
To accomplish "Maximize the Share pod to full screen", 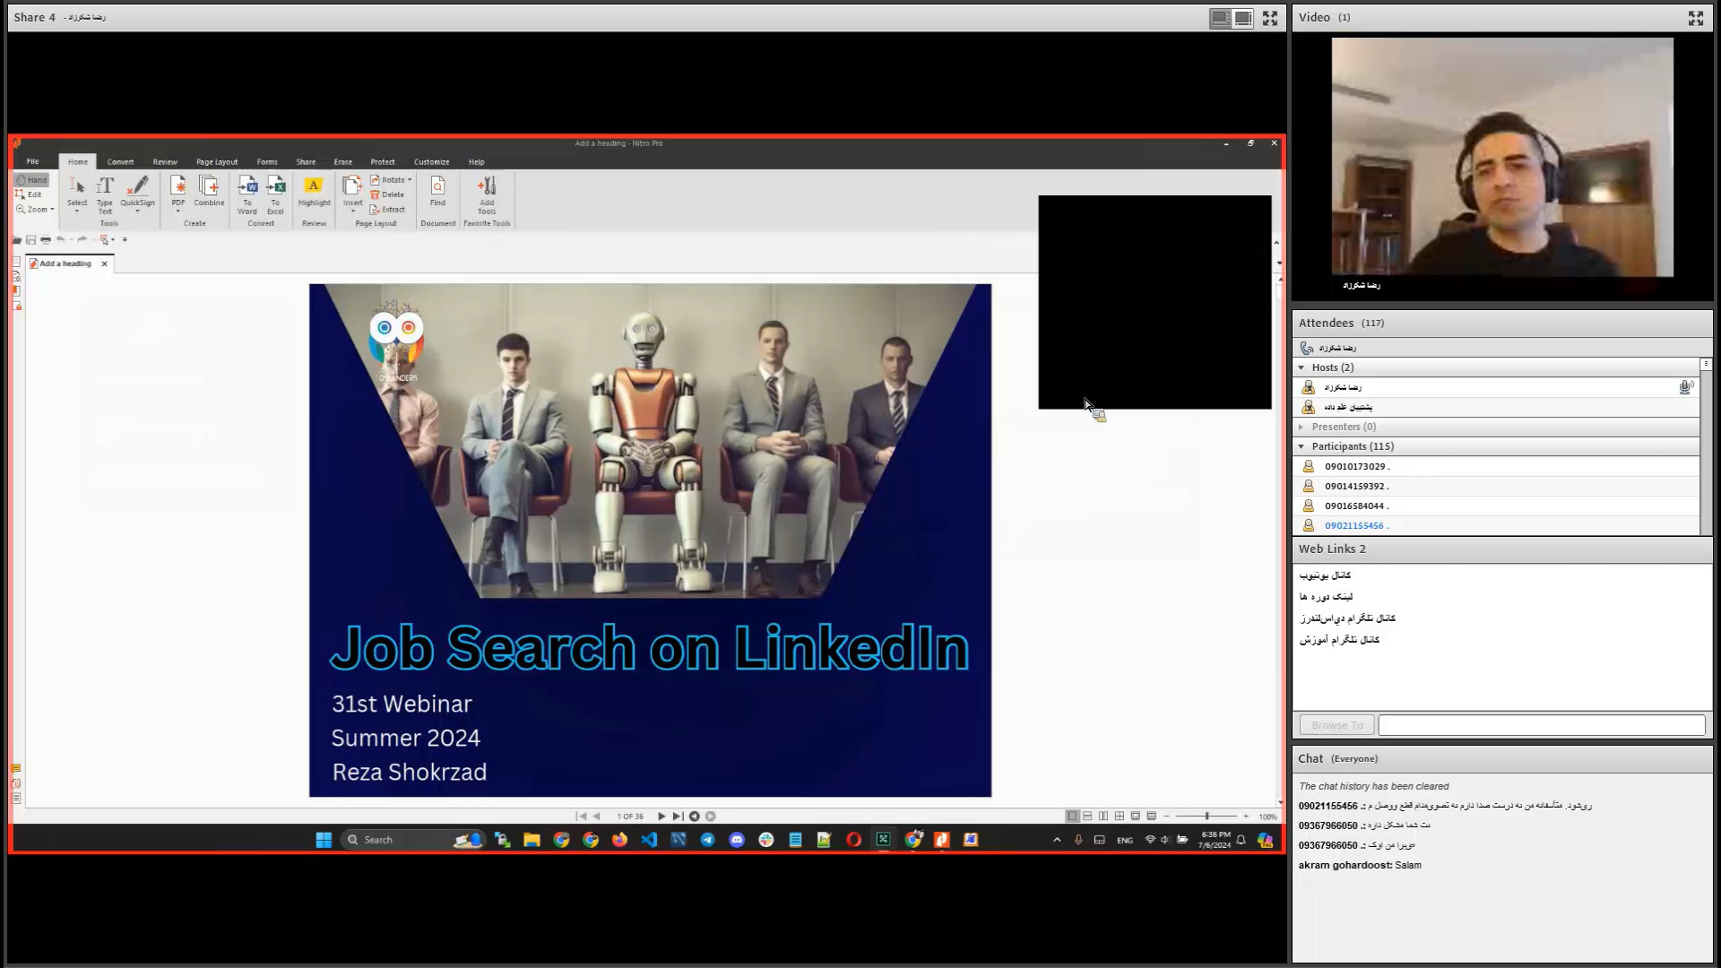I will tap(1270, 18).
